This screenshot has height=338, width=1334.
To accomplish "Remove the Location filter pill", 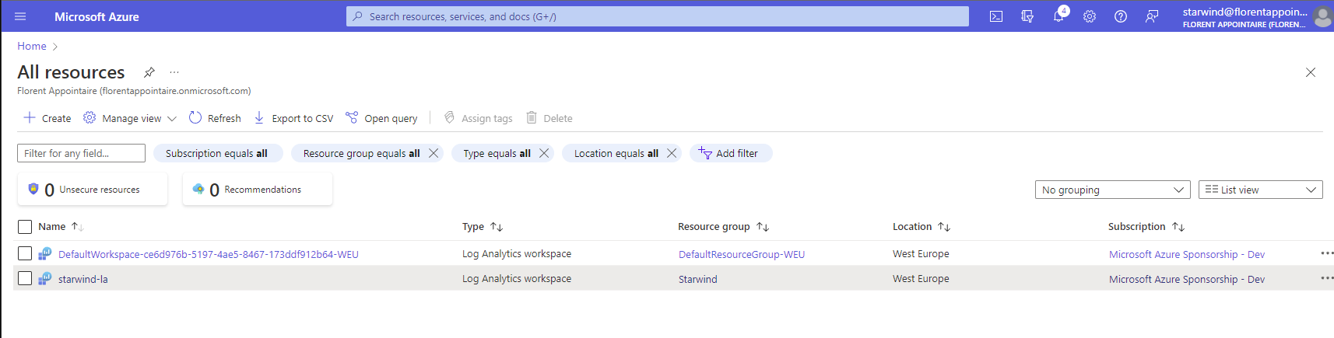I will tap(672, 153).
